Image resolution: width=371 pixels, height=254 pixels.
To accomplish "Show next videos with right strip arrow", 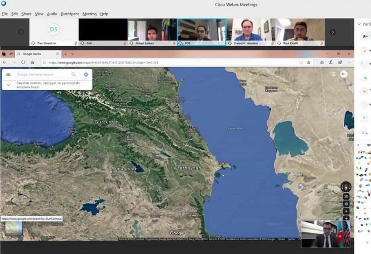I will click(x=333, y=32).
